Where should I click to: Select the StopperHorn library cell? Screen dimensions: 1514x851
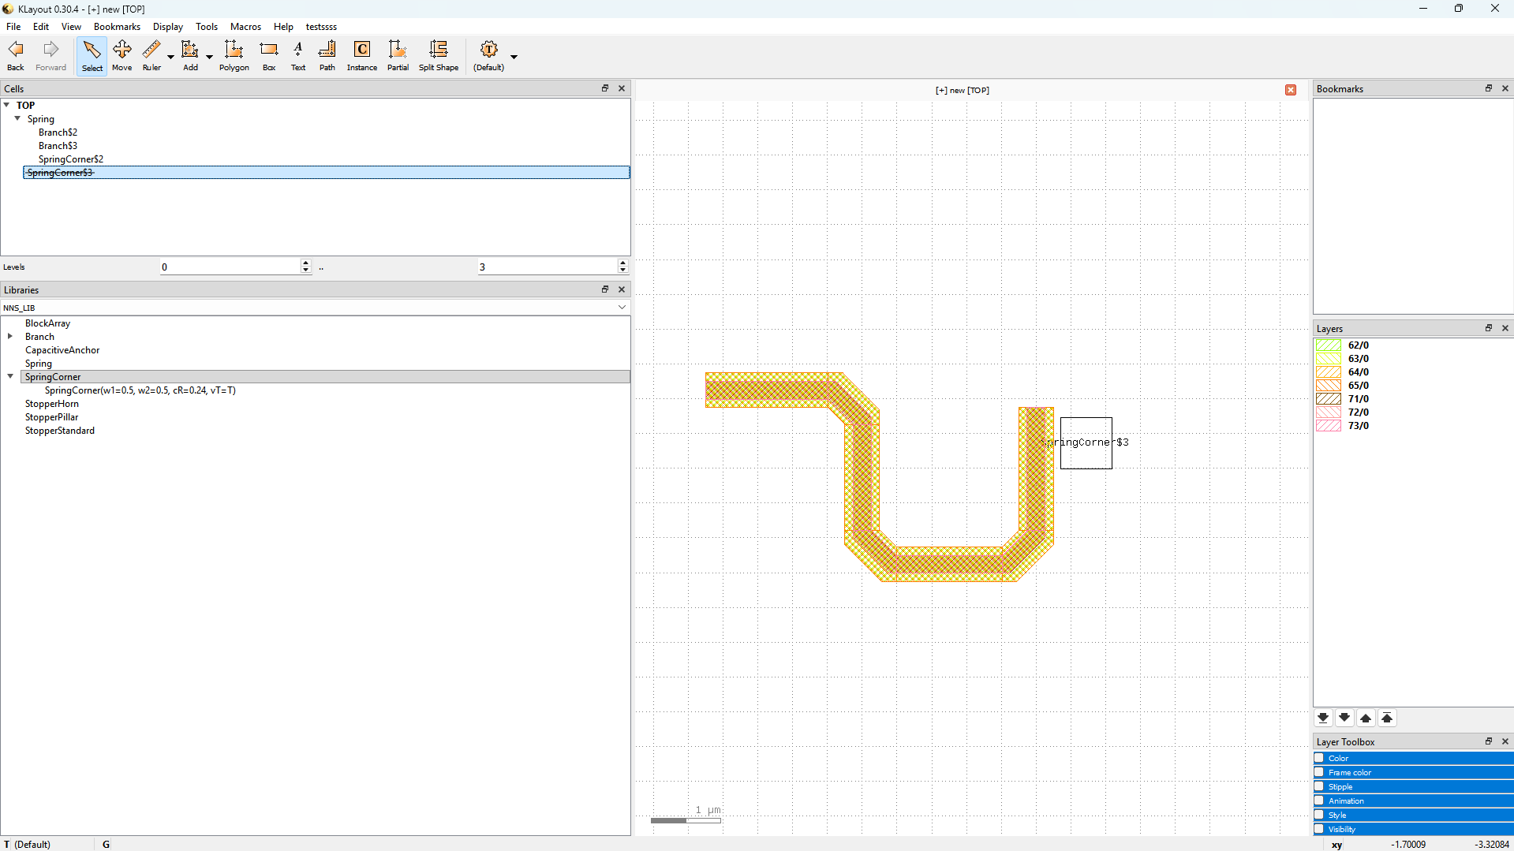pos(52,404)
